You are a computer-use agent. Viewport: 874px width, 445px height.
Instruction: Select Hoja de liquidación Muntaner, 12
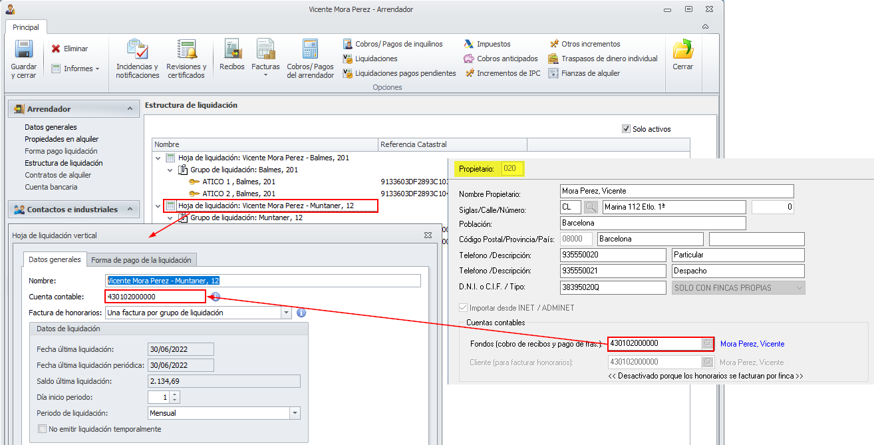[x=271, y=206]
